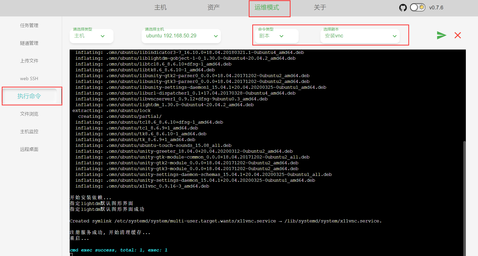
Task: Open the GitHub repository icon
Action: coord(403,8)
